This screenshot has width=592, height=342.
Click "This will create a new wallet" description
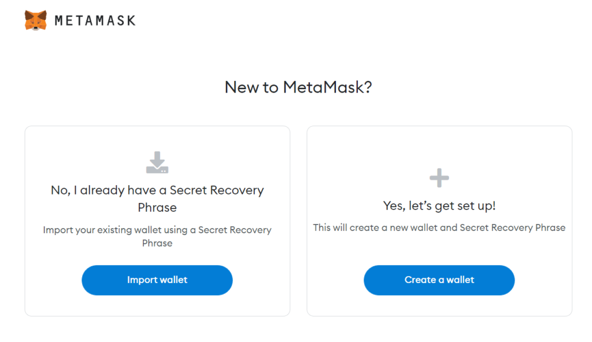375,227
